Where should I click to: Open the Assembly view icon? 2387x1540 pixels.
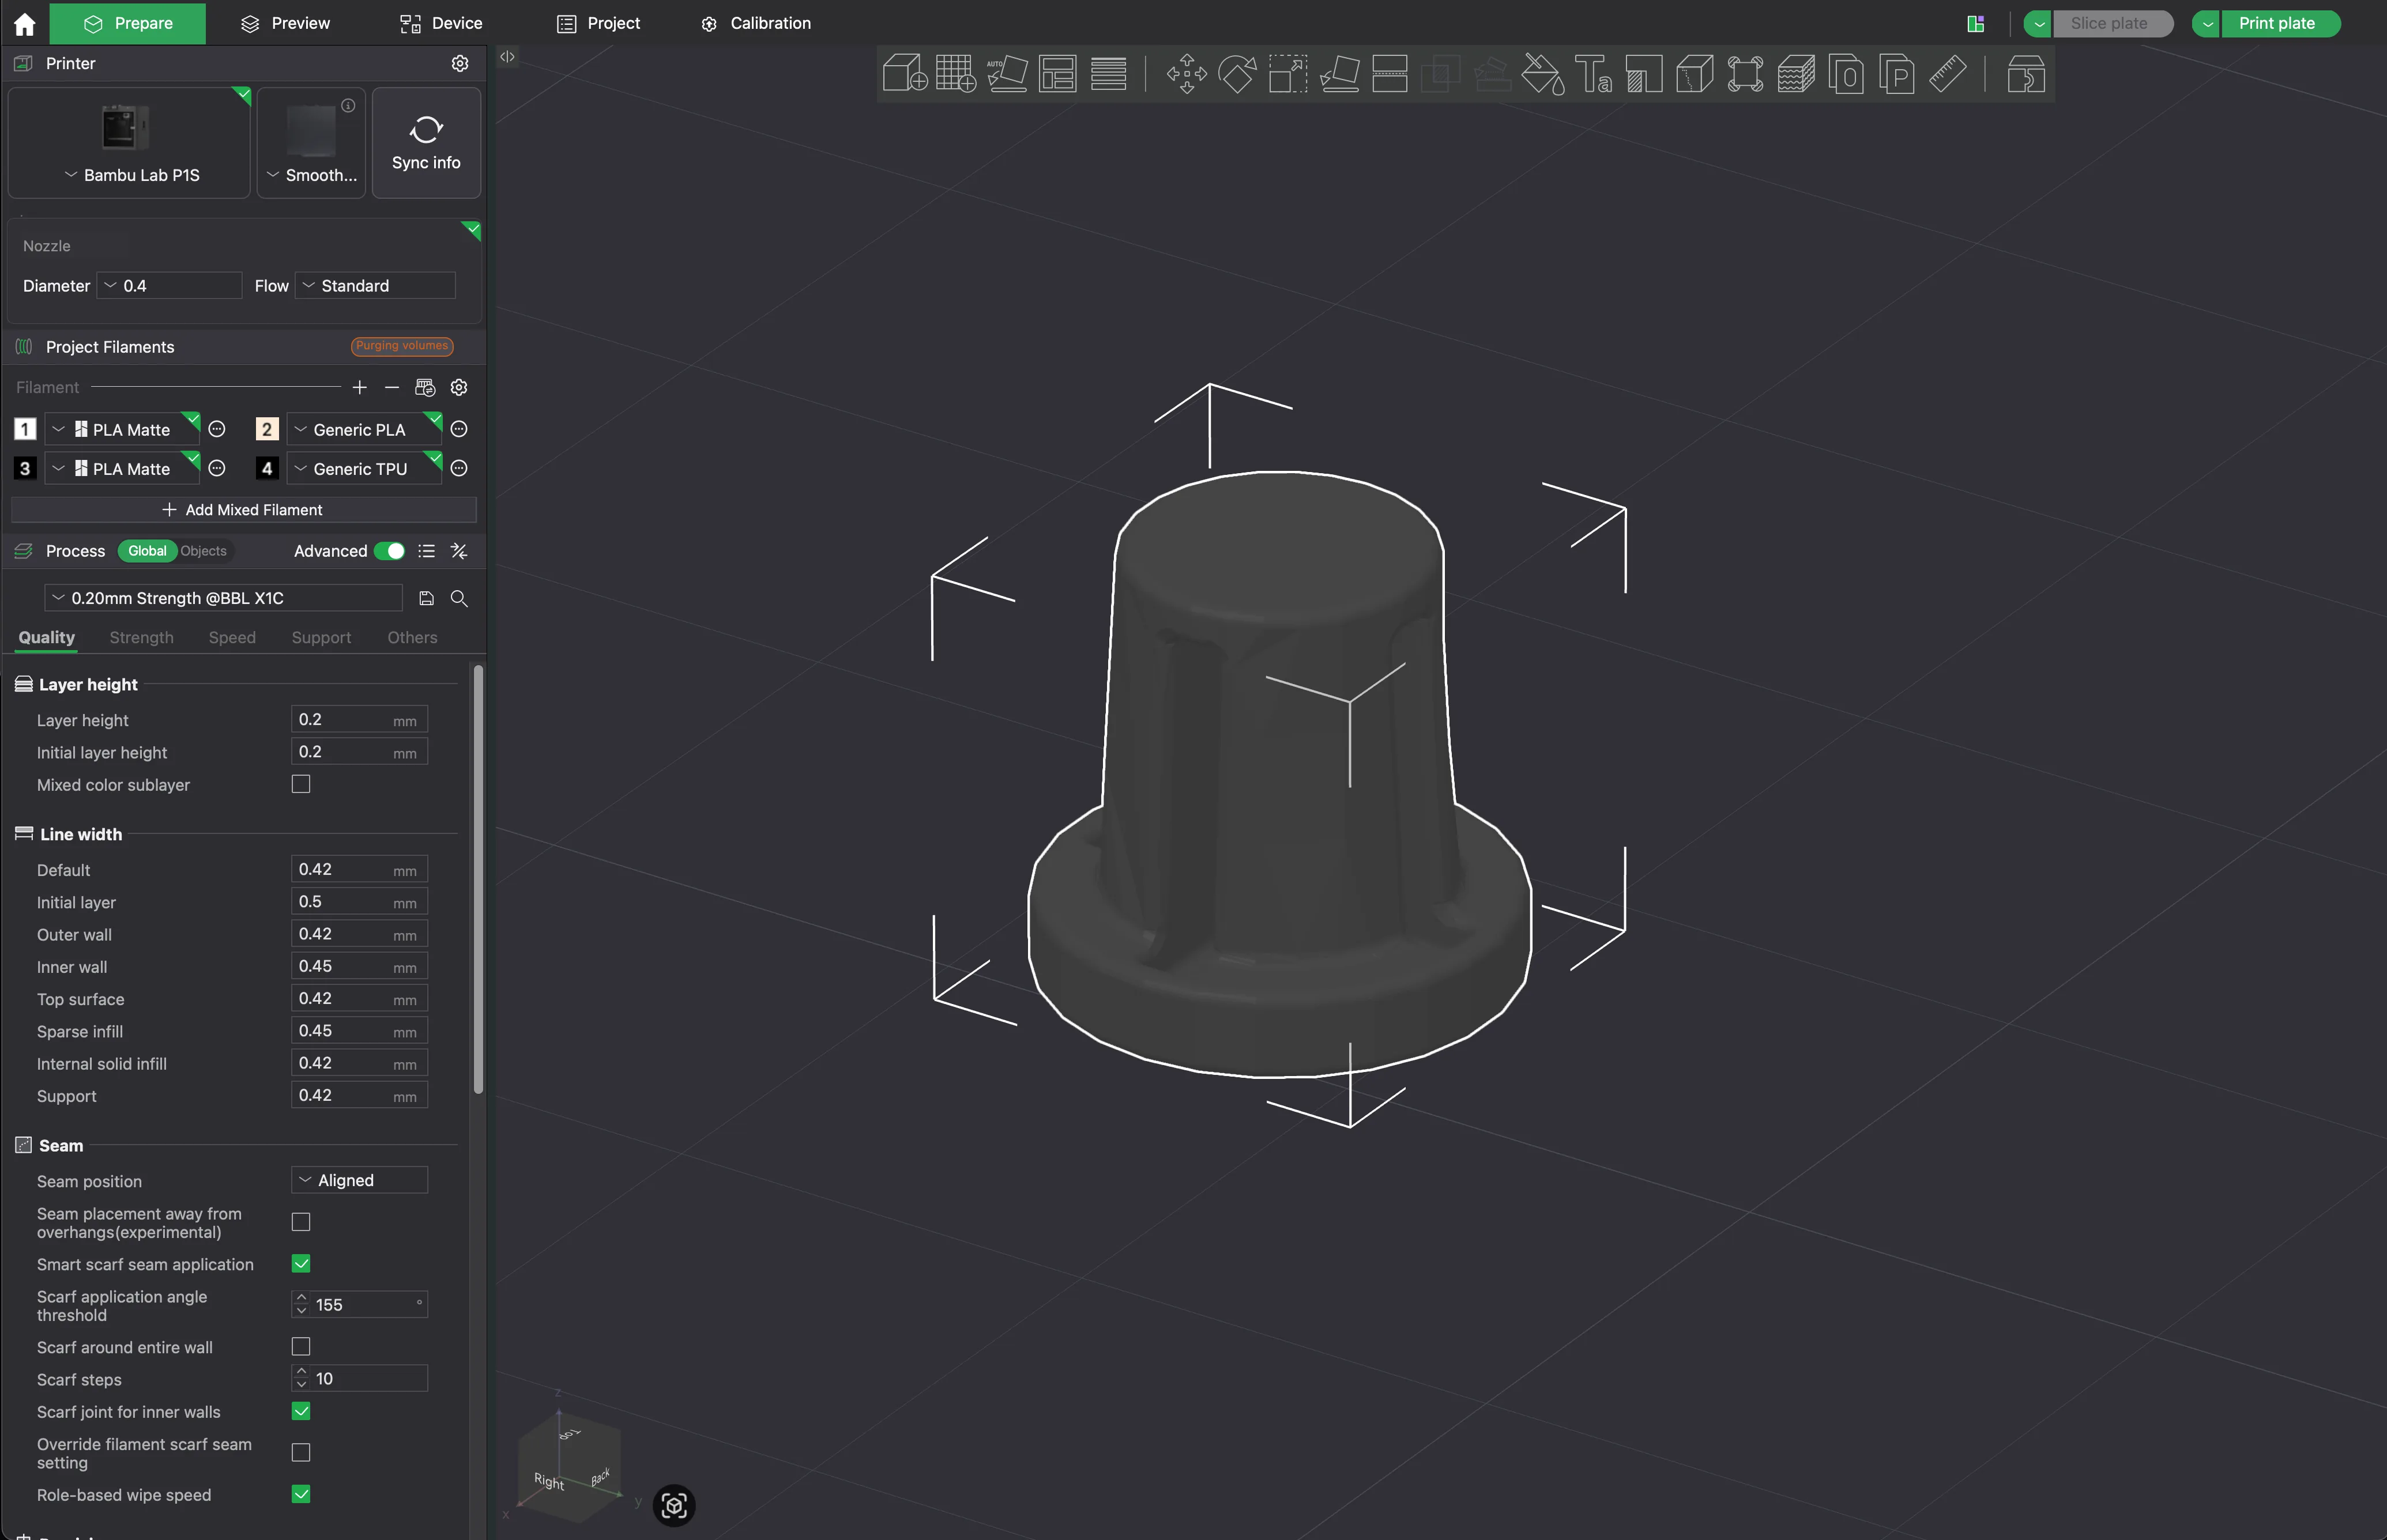point(2026,74)
